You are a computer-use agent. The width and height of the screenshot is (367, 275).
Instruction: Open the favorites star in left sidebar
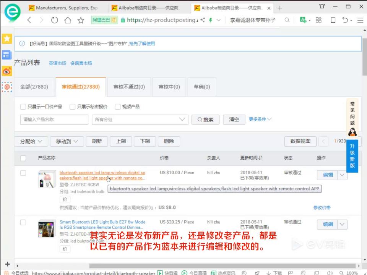coord(7,39)
